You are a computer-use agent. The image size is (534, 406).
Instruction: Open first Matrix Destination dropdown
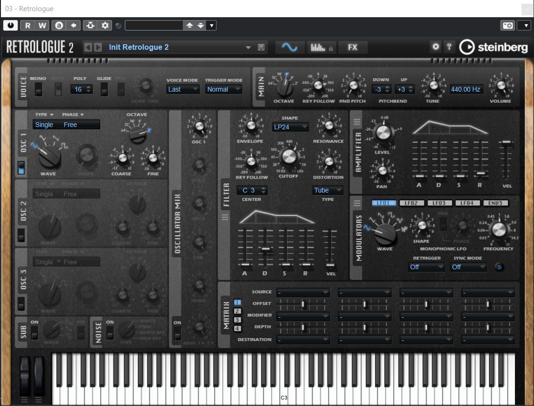click(x=303, y=339)
